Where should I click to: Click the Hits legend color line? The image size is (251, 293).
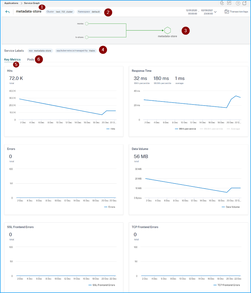click(108, 129)
